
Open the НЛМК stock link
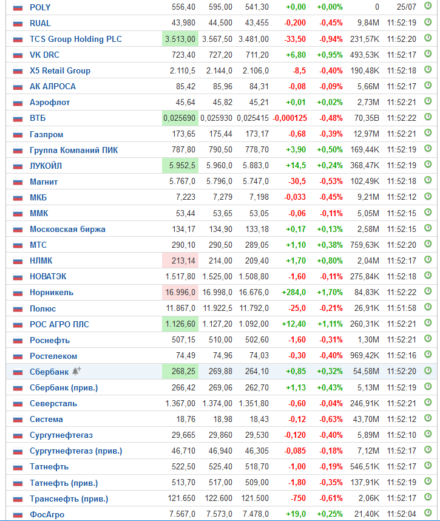[41, 261]
